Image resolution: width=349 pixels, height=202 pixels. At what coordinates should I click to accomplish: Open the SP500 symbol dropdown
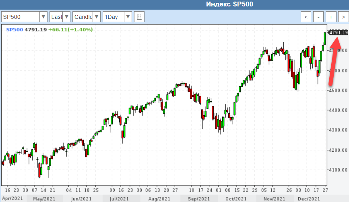click(24, 17)
